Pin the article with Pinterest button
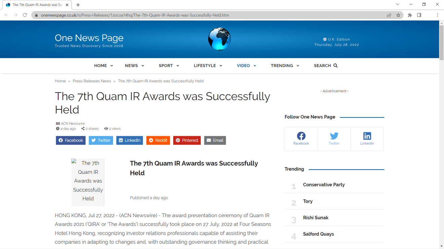 click(187, 140)
